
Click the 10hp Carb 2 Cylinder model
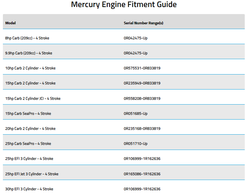(x=30, y=68)
